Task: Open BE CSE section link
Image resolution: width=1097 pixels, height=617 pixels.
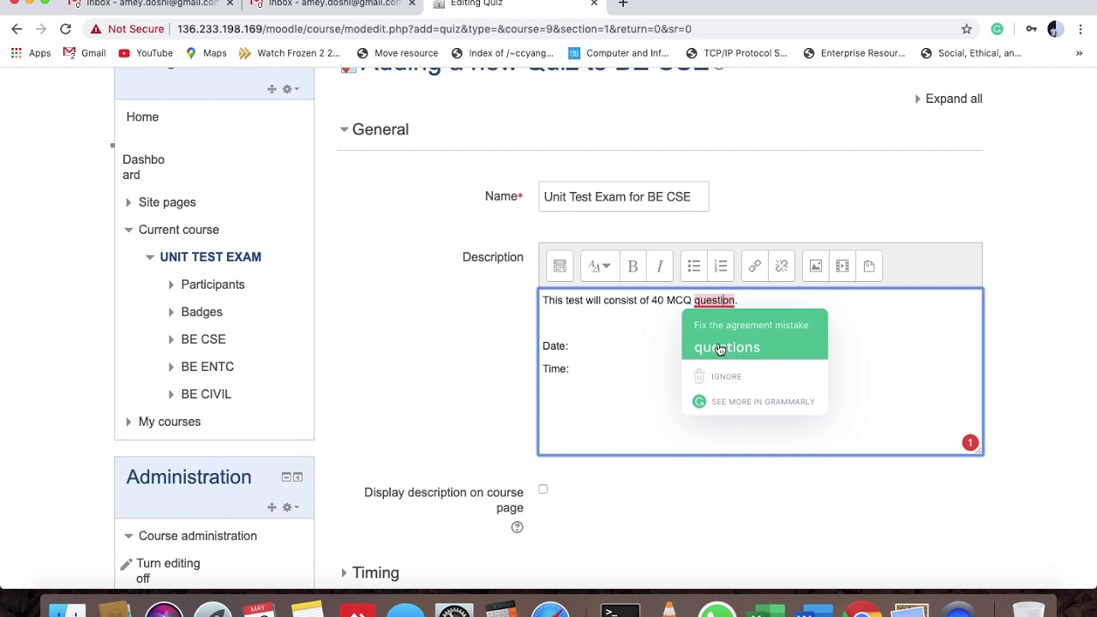Action: pos(203,339)
